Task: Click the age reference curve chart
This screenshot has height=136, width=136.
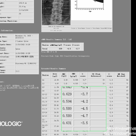Action: pos(91,10)
